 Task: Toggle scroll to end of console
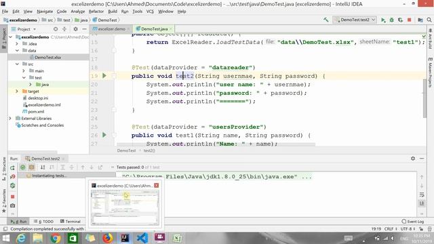422,203
